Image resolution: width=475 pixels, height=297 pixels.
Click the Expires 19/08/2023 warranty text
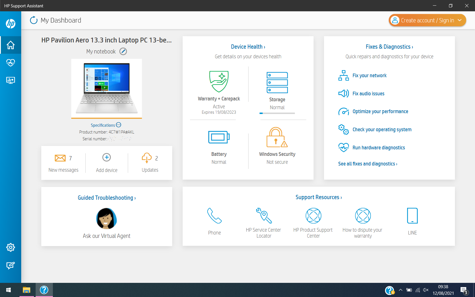[219, 112]
